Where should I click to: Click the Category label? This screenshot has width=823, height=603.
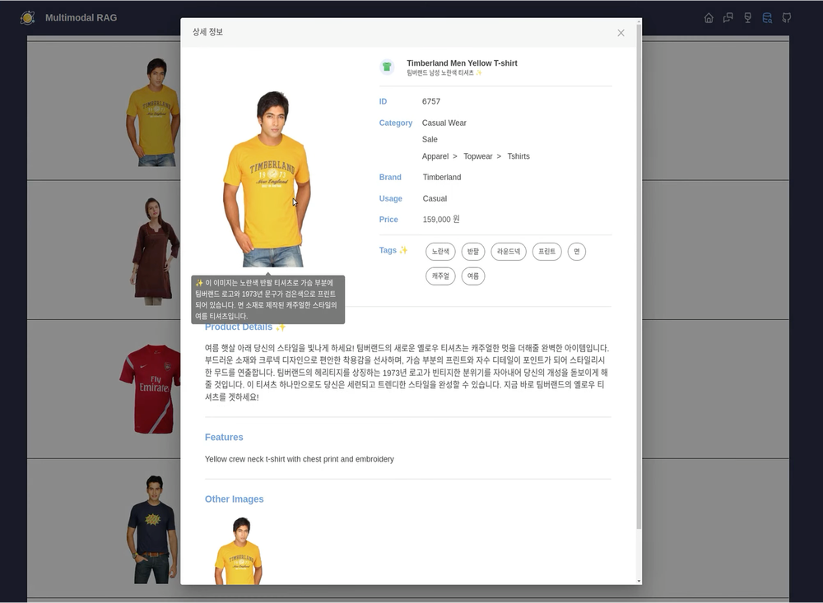[x=396, y=123]
